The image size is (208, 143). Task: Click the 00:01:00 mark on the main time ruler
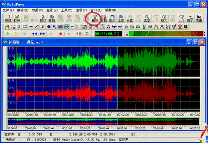[x=68, y=115]
